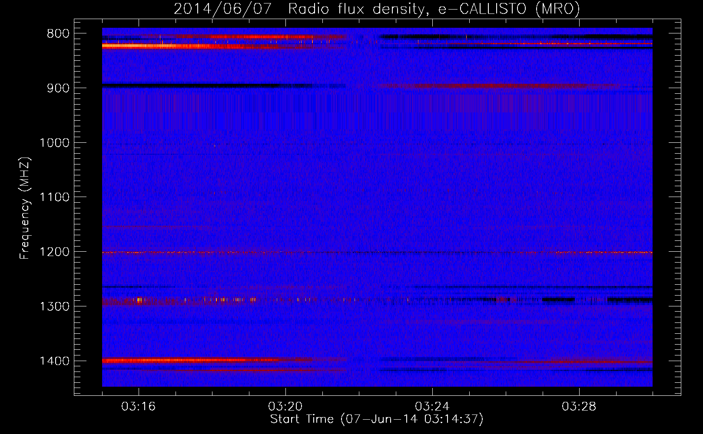This screenshot has height=434, width=703.
Task: Click the plot title "Radio flux density, e-CALLISTO (MRO)"
Action: (x=434, y=9)
